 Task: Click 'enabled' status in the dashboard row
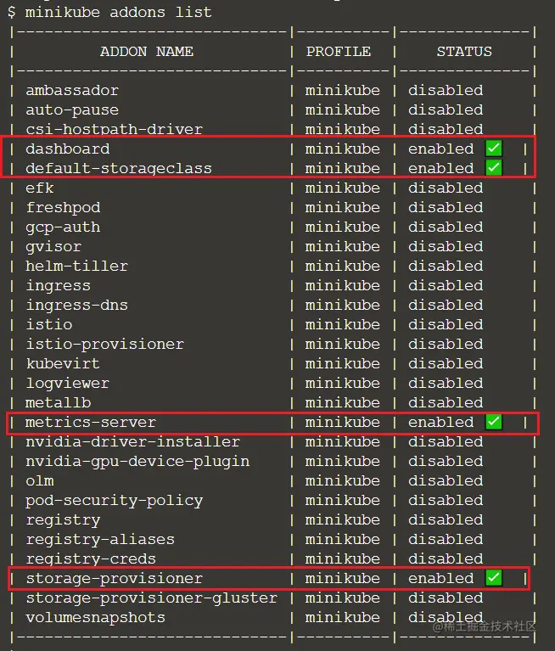pos(440,149)
